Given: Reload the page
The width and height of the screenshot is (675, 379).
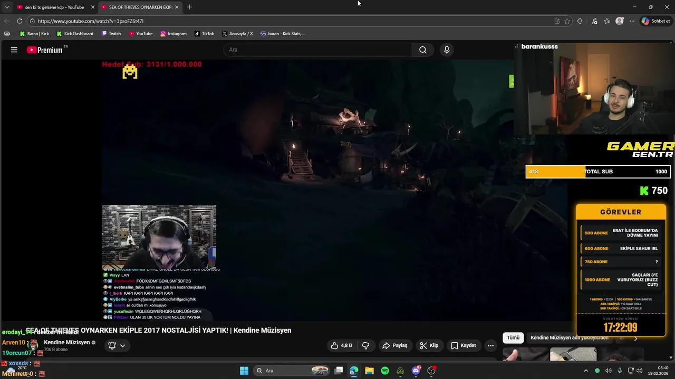Looking at the screenshot, I should click(20, 21).
